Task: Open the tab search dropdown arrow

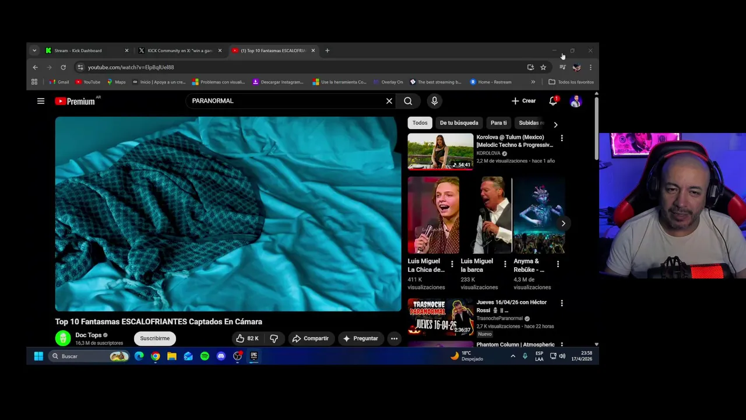Action: pyautogui.click(x=34, y=51)
